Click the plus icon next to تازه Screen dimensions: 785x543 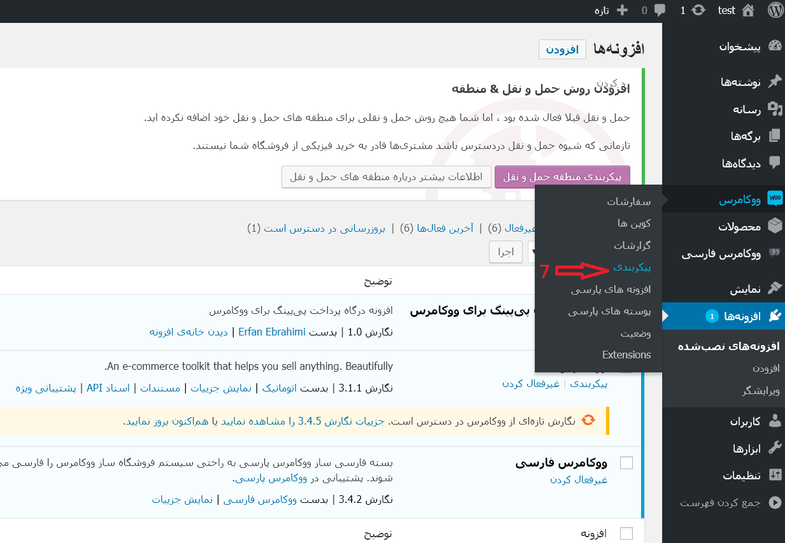click(622, 10)
